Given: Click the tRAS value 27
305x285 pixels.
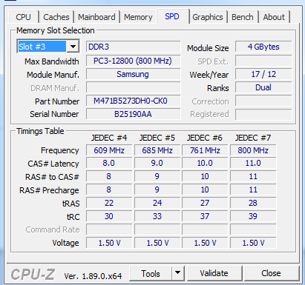Looking at the screenshot, I should [x=205, y=203].
